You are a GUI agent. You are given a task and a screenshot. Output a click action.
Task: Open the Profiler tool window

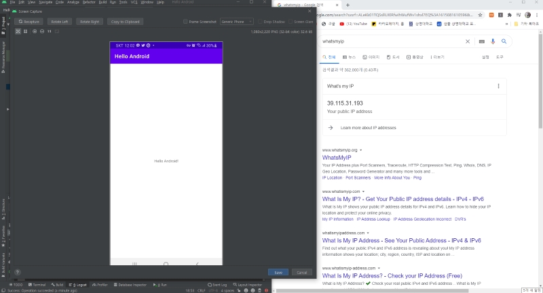100,285
